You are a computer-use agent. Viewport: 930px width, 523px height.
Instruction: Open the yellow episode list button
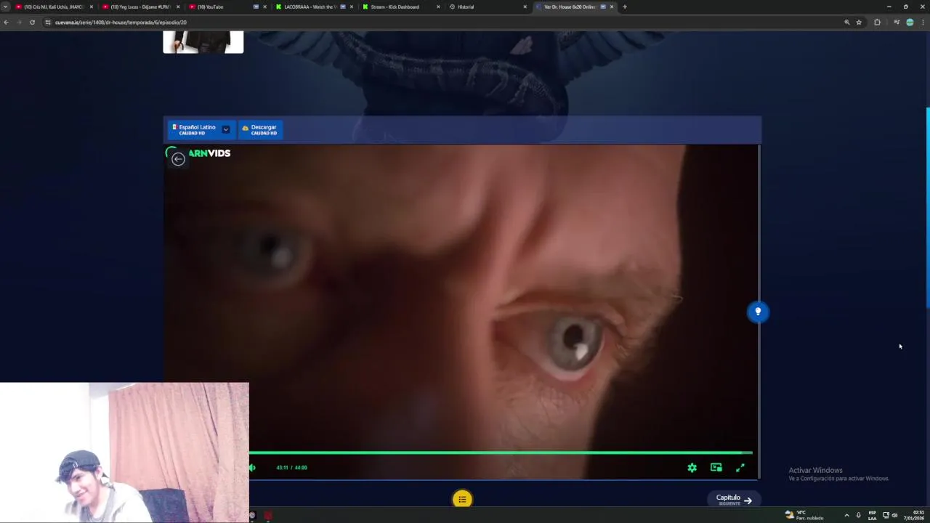pyautogui.click(x=462, y=499)
